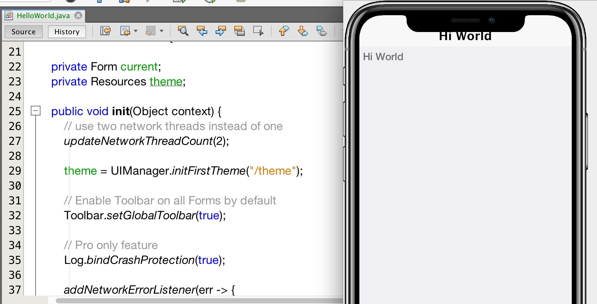The height and width of the screenshot is (304, 597).
Task: Click the Next Bookmark down arrow icon
Action: click(302, 31)
